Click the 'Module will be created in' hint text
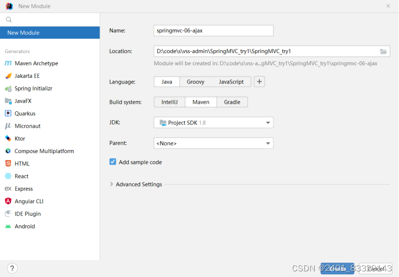This screenshot has height=277, width=399. tap(265, 63)
